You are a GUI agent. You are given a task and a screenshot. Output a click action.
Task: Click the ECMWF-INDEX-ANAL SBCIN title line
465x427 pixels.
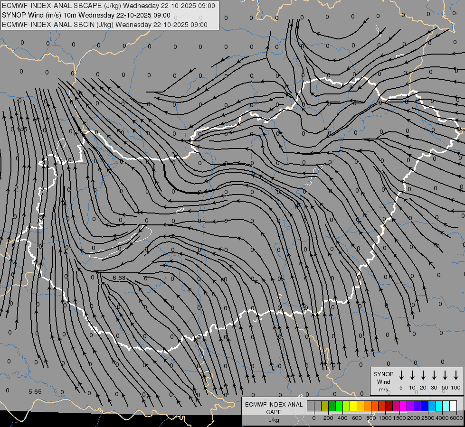(x=104, y=25)
